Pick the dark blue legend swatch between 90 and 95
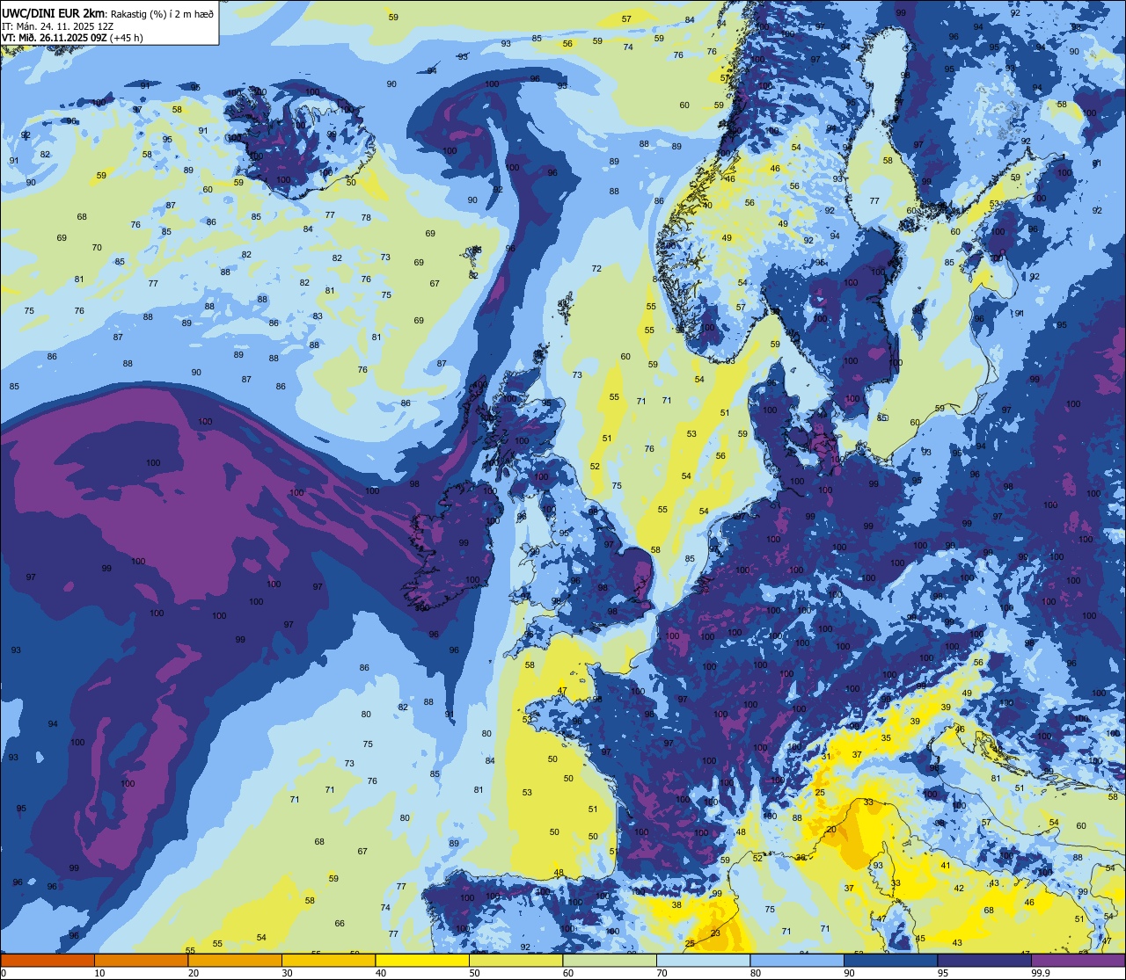The width and height of the screenshot is (1126, 980). coord(890,960)
